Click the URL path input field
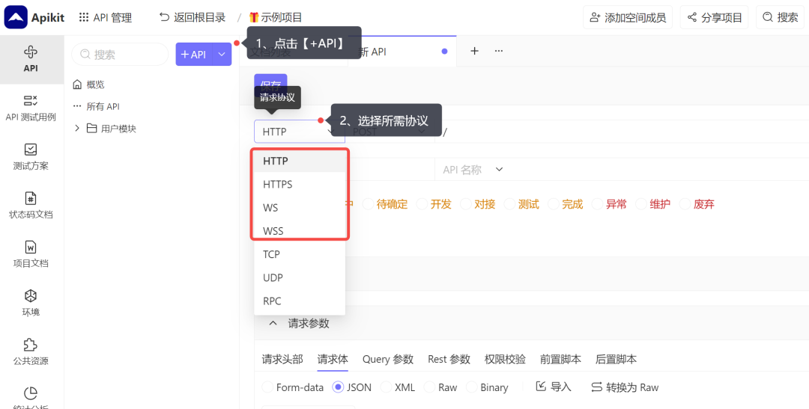Viewport: 809px width, 409px height. tap(622, 132)
